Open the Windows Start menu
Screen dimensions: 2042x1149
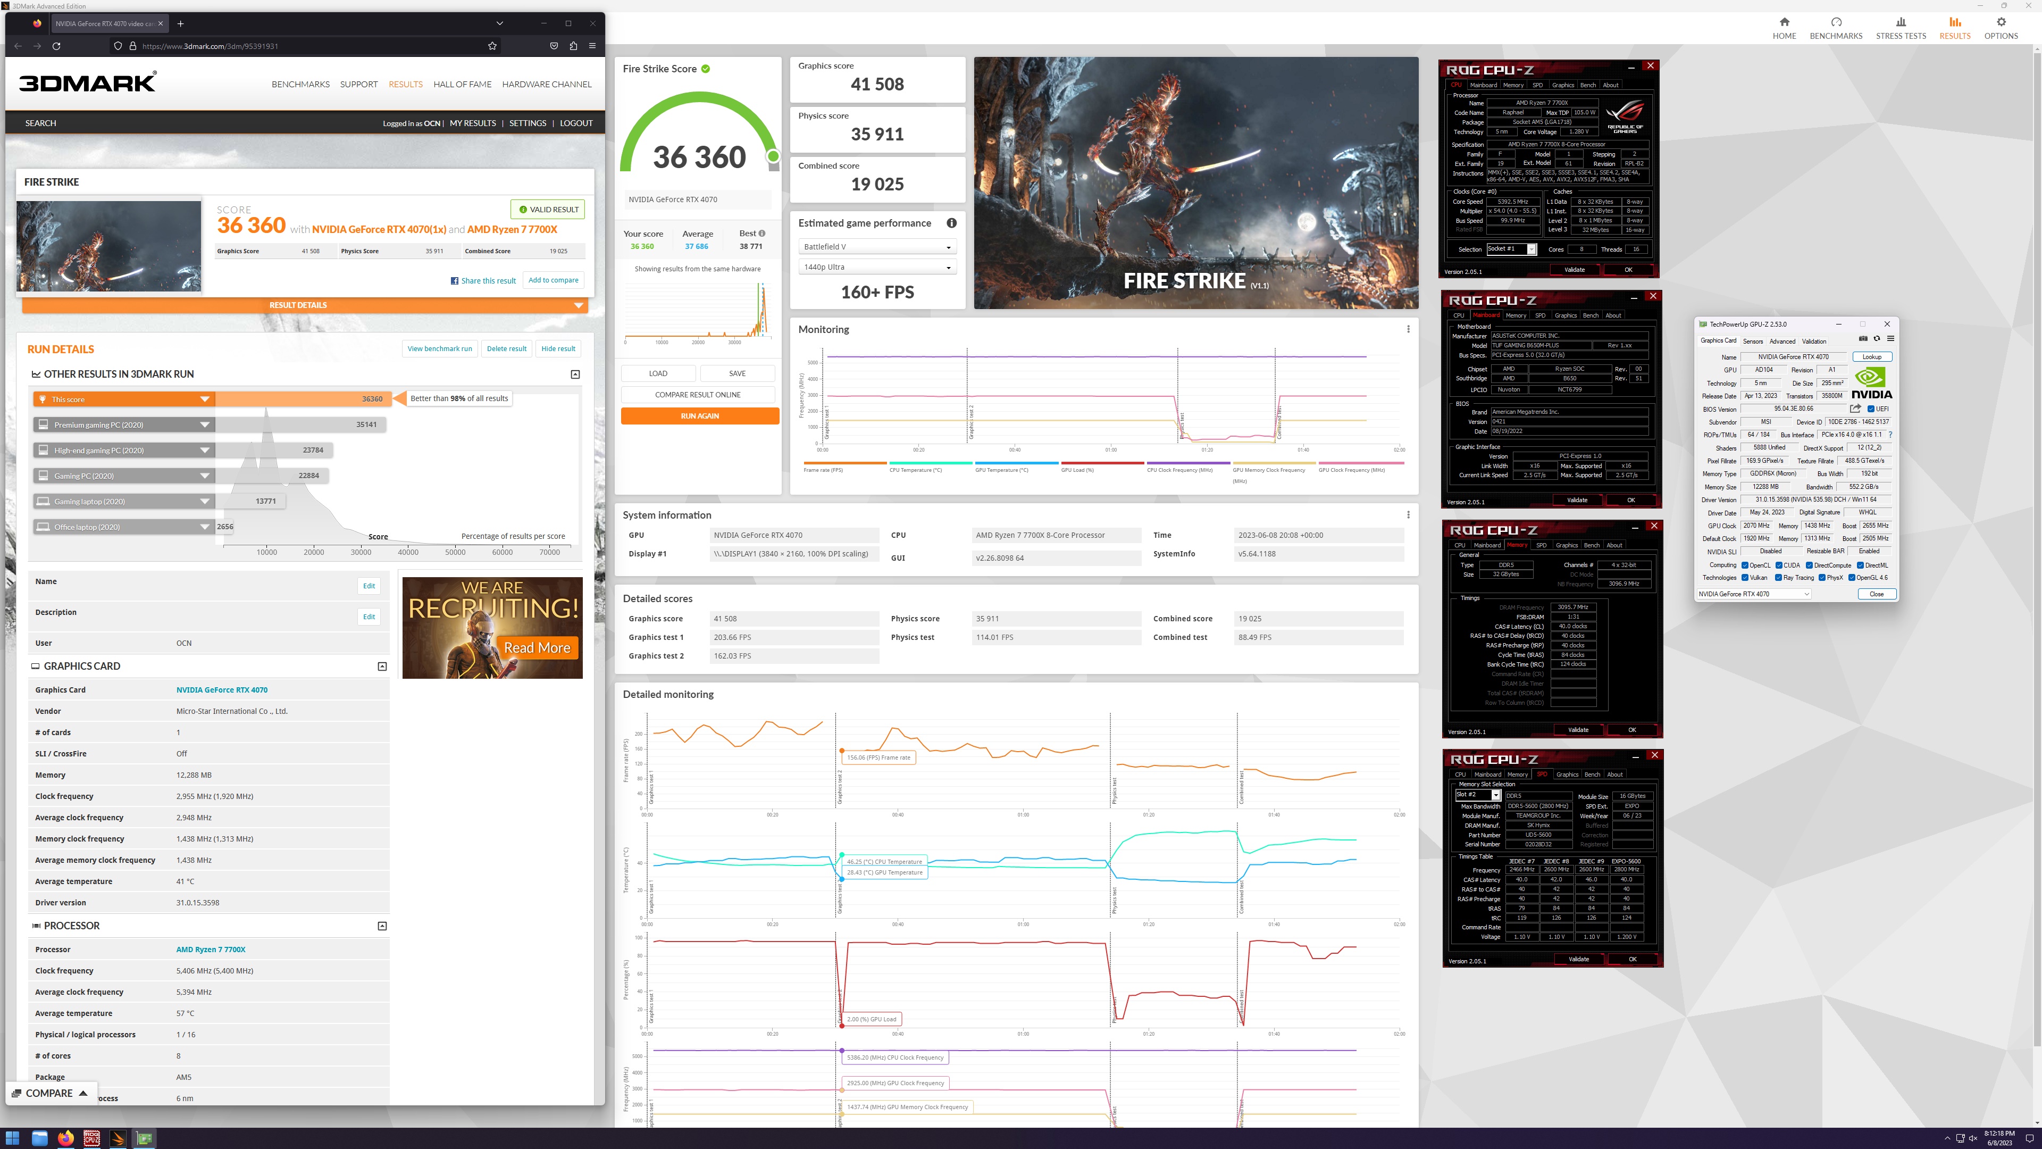coord(13,1138)
